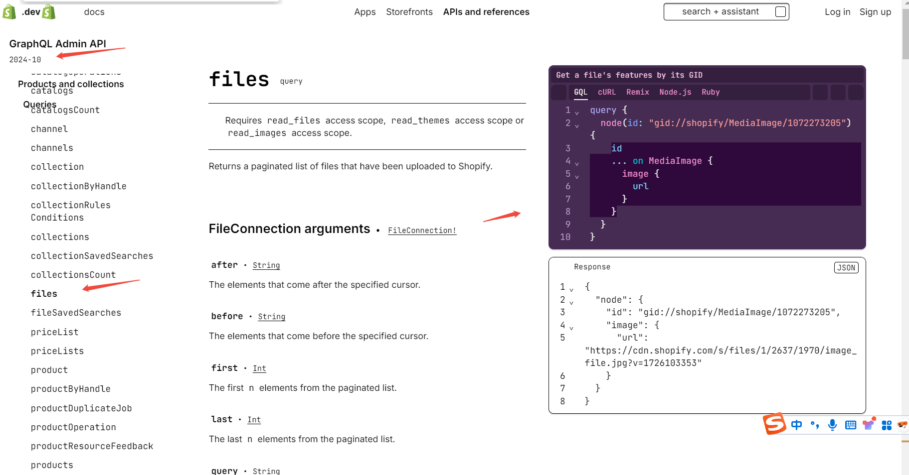Open the 2024-10 API version selector

(x=25, y=60)
